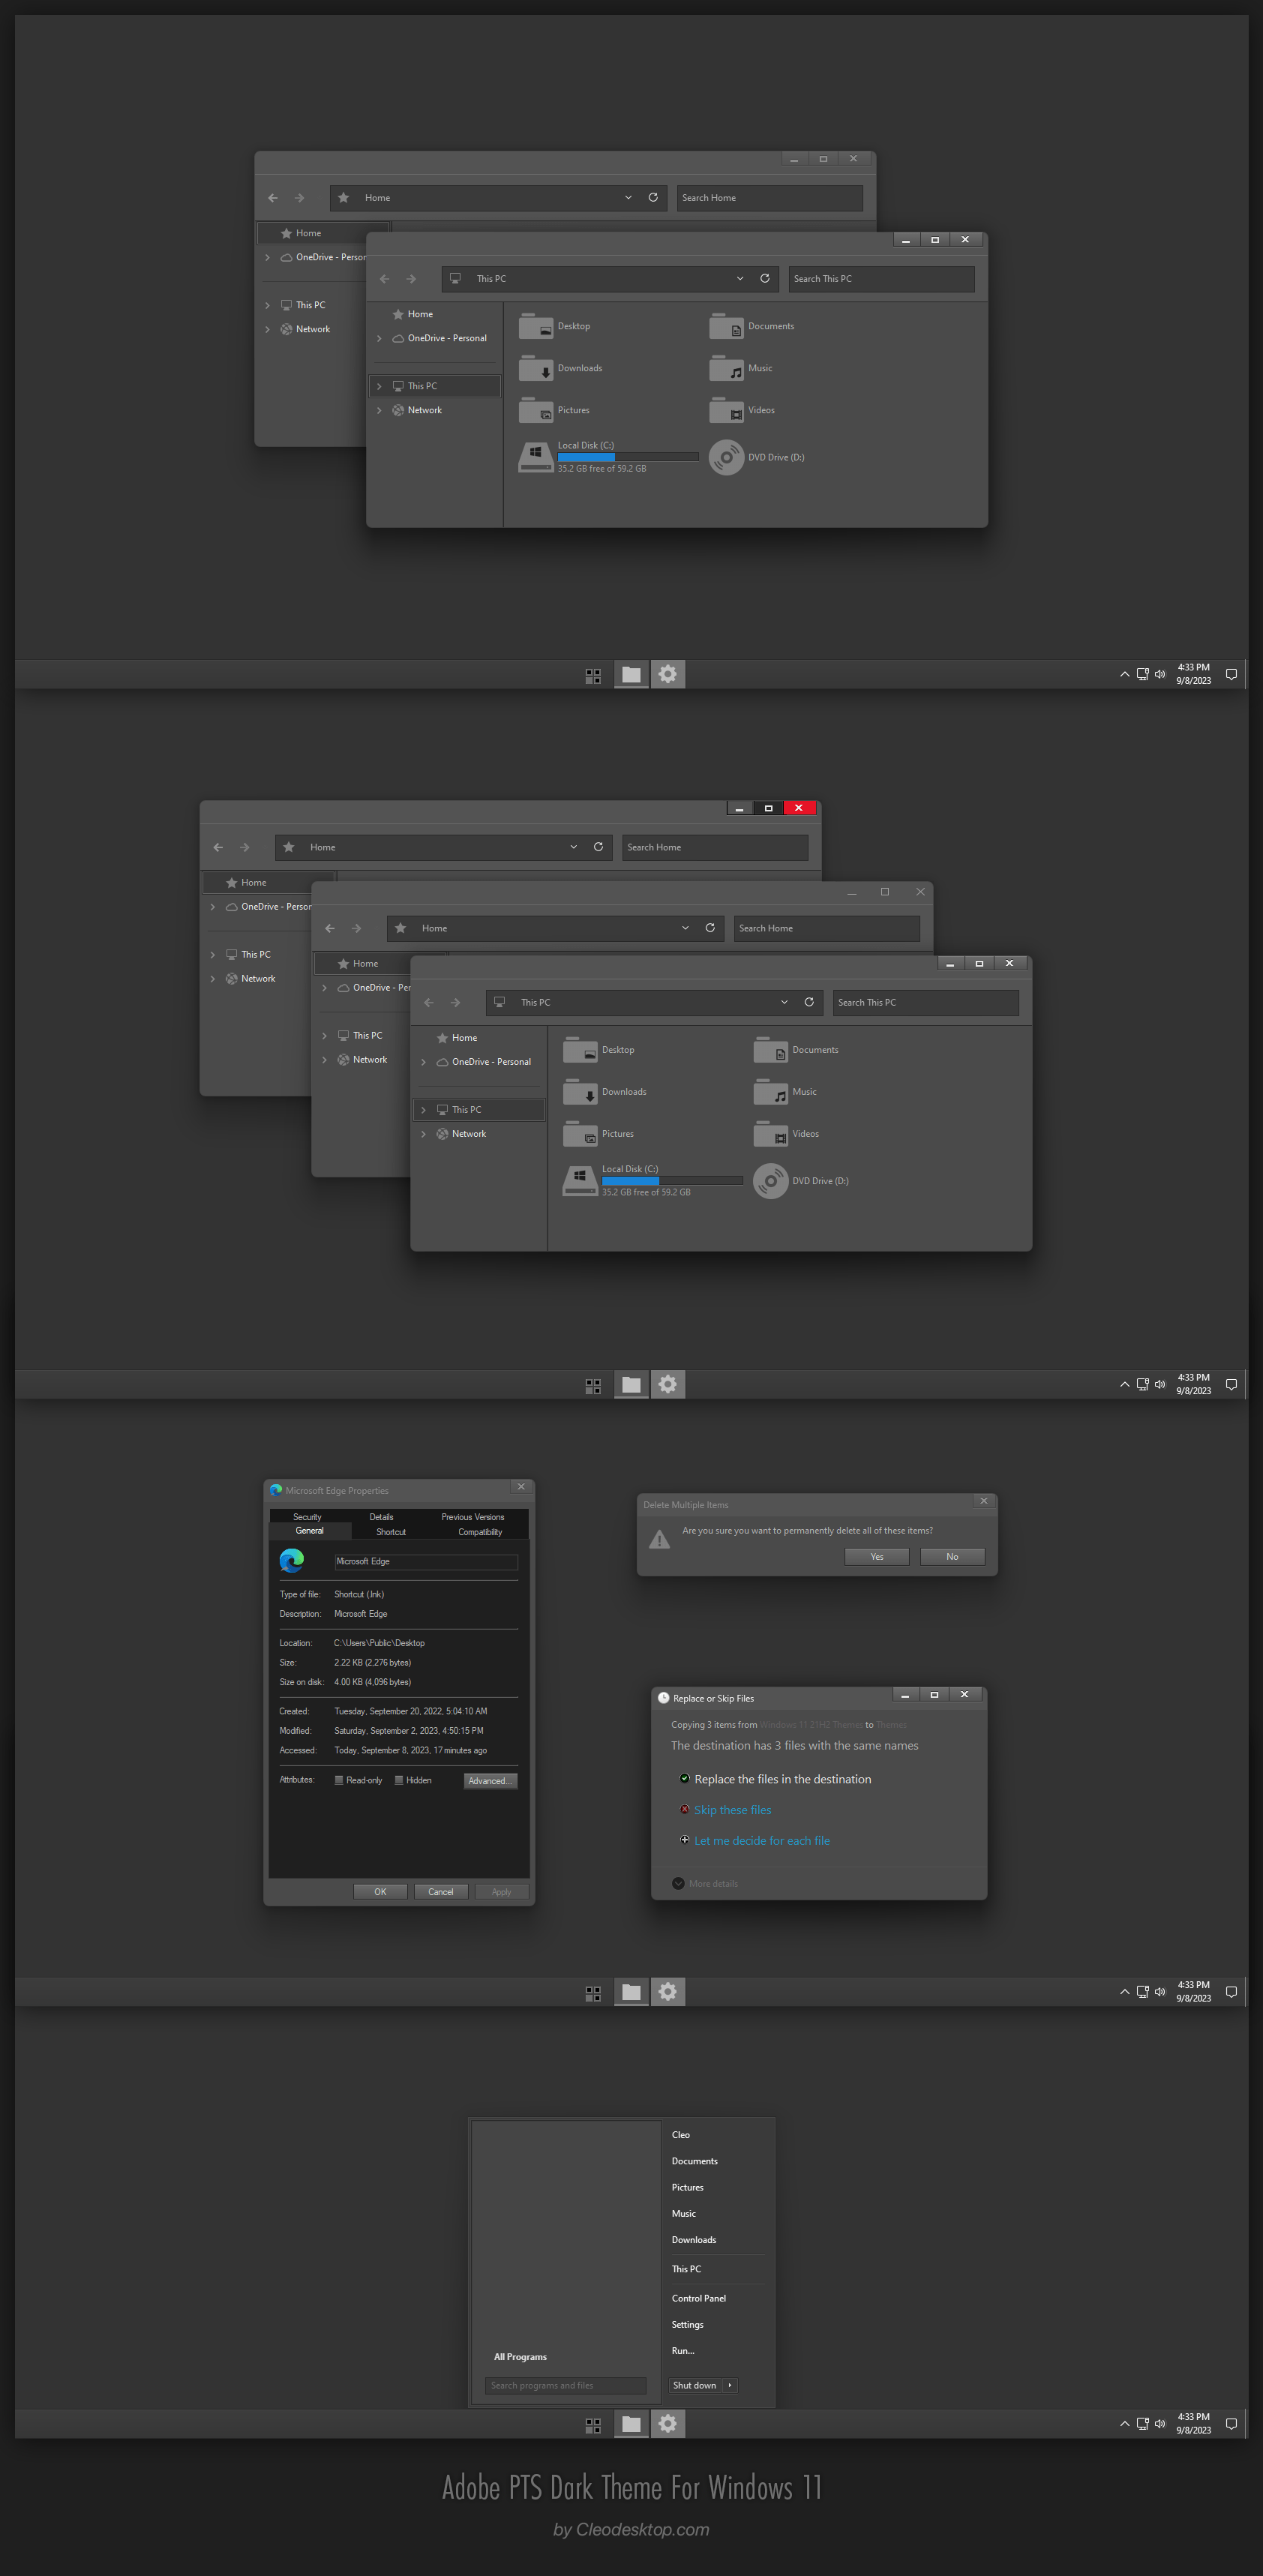Select Control Panel in the Start menu
The width and height of the screenshot is (1263, 2576).
coord(698,2298)
